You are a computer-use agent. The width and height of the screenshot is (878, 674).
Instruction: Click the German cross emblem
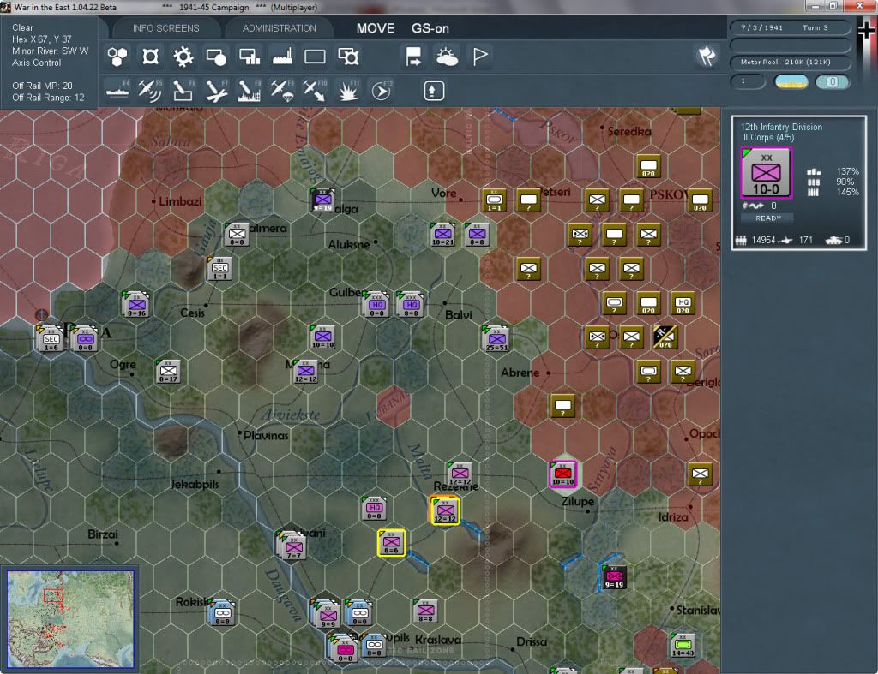(867, 29)
